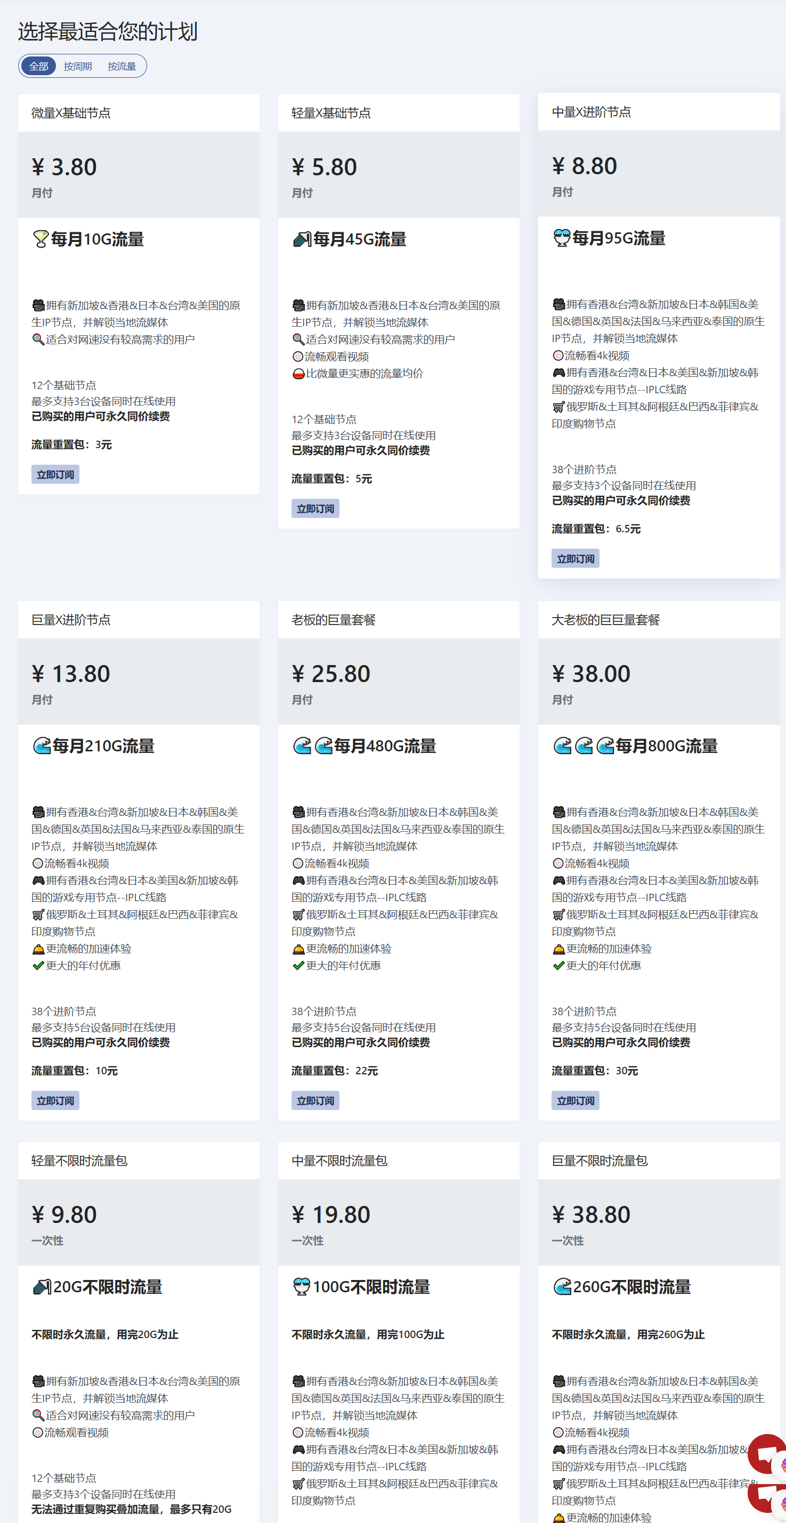Click the icon next to 20G不限时流量
The width and height of the screenshot is (786, 1523).
(x=42, y=1286)
